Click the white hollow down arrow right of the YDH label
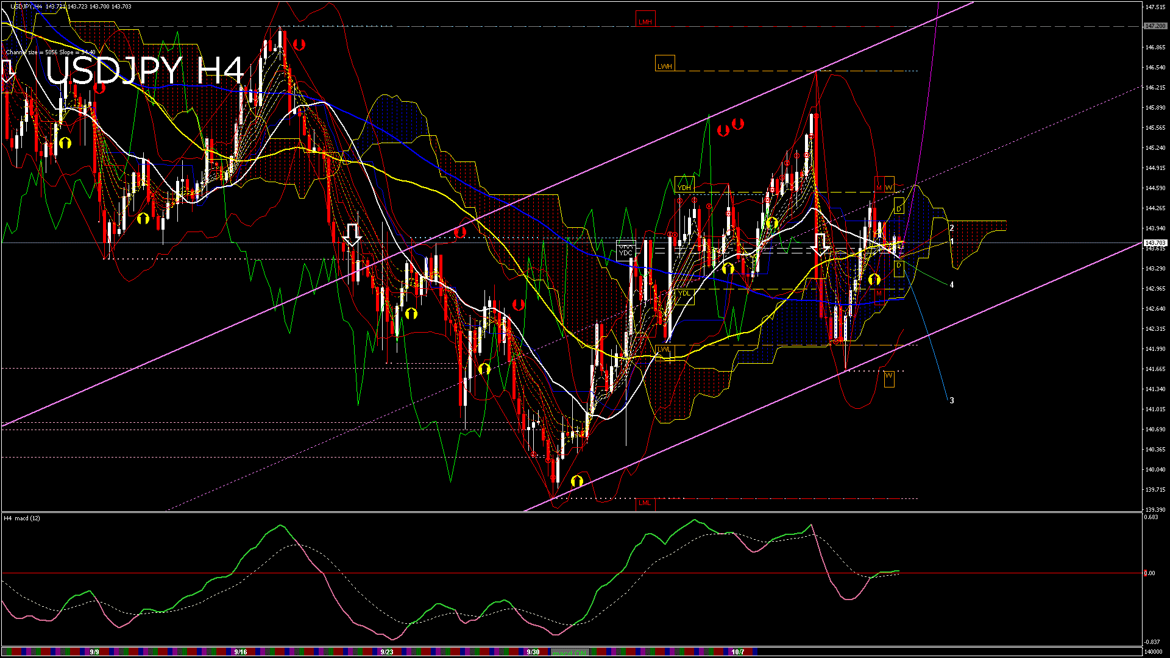 pos(821,244)
